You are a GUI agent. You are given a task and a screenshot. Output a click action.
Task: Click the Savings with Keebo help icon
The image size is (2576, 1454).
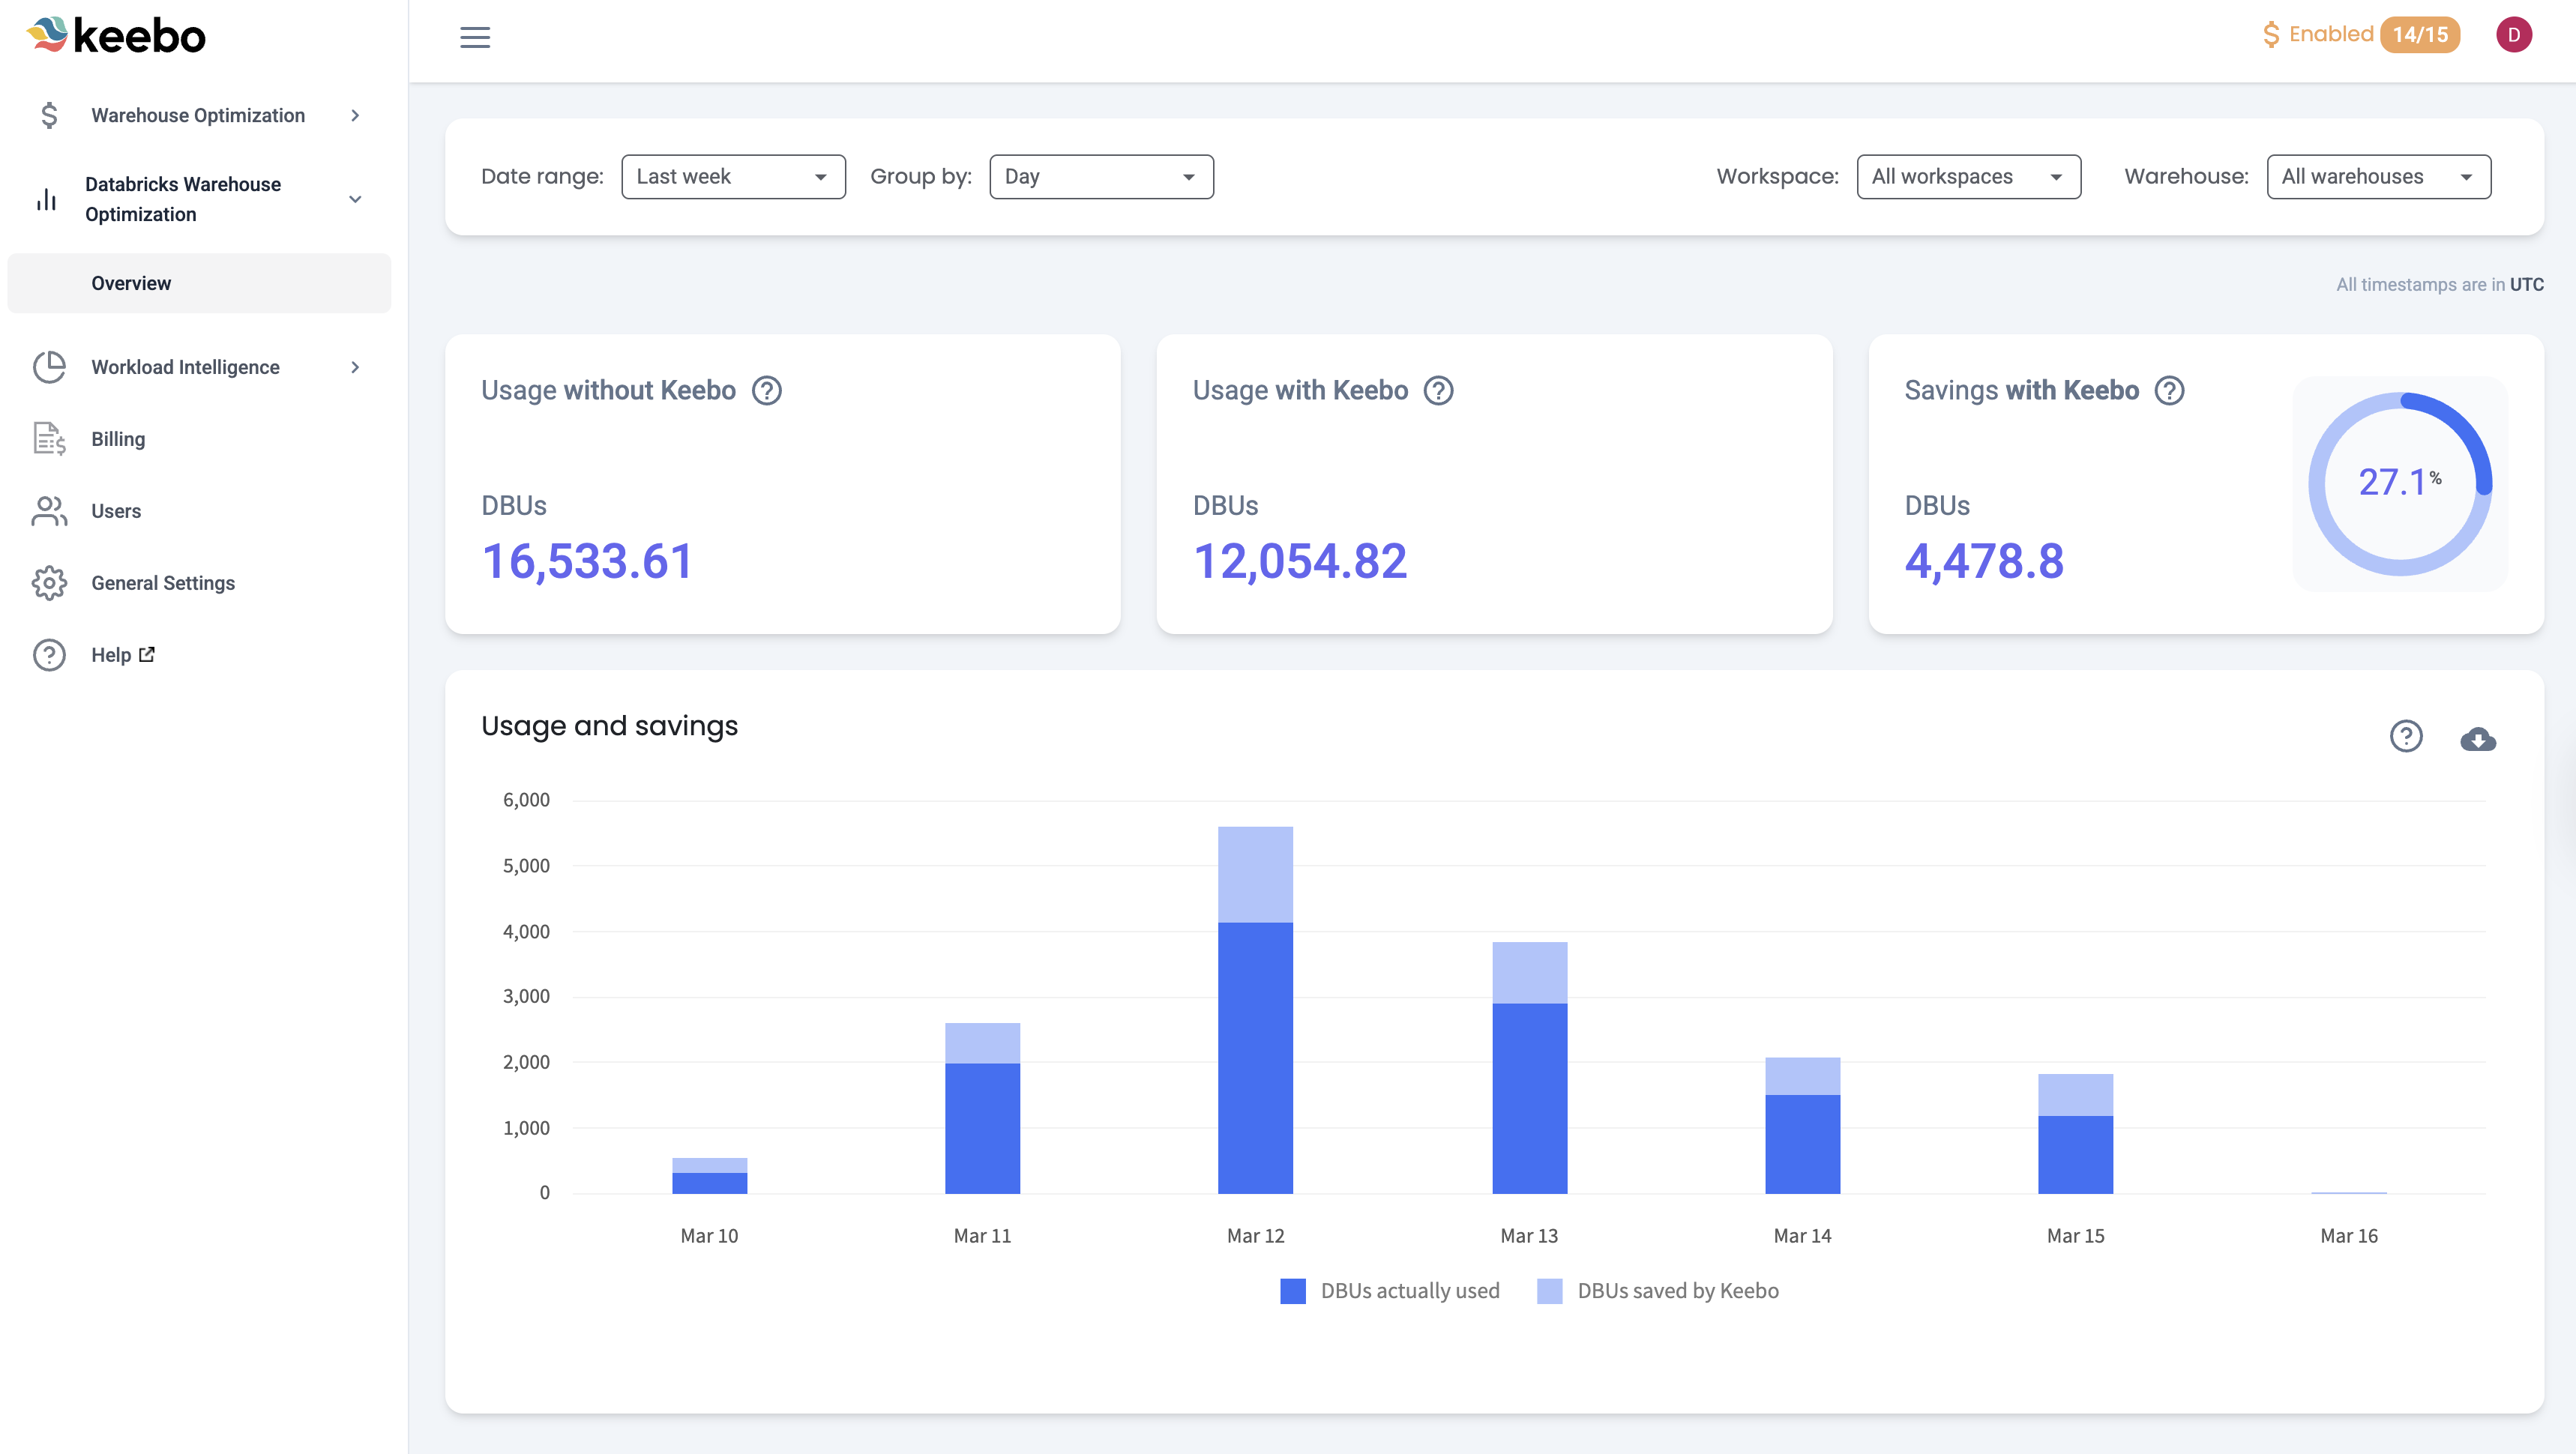[2169, 390]
